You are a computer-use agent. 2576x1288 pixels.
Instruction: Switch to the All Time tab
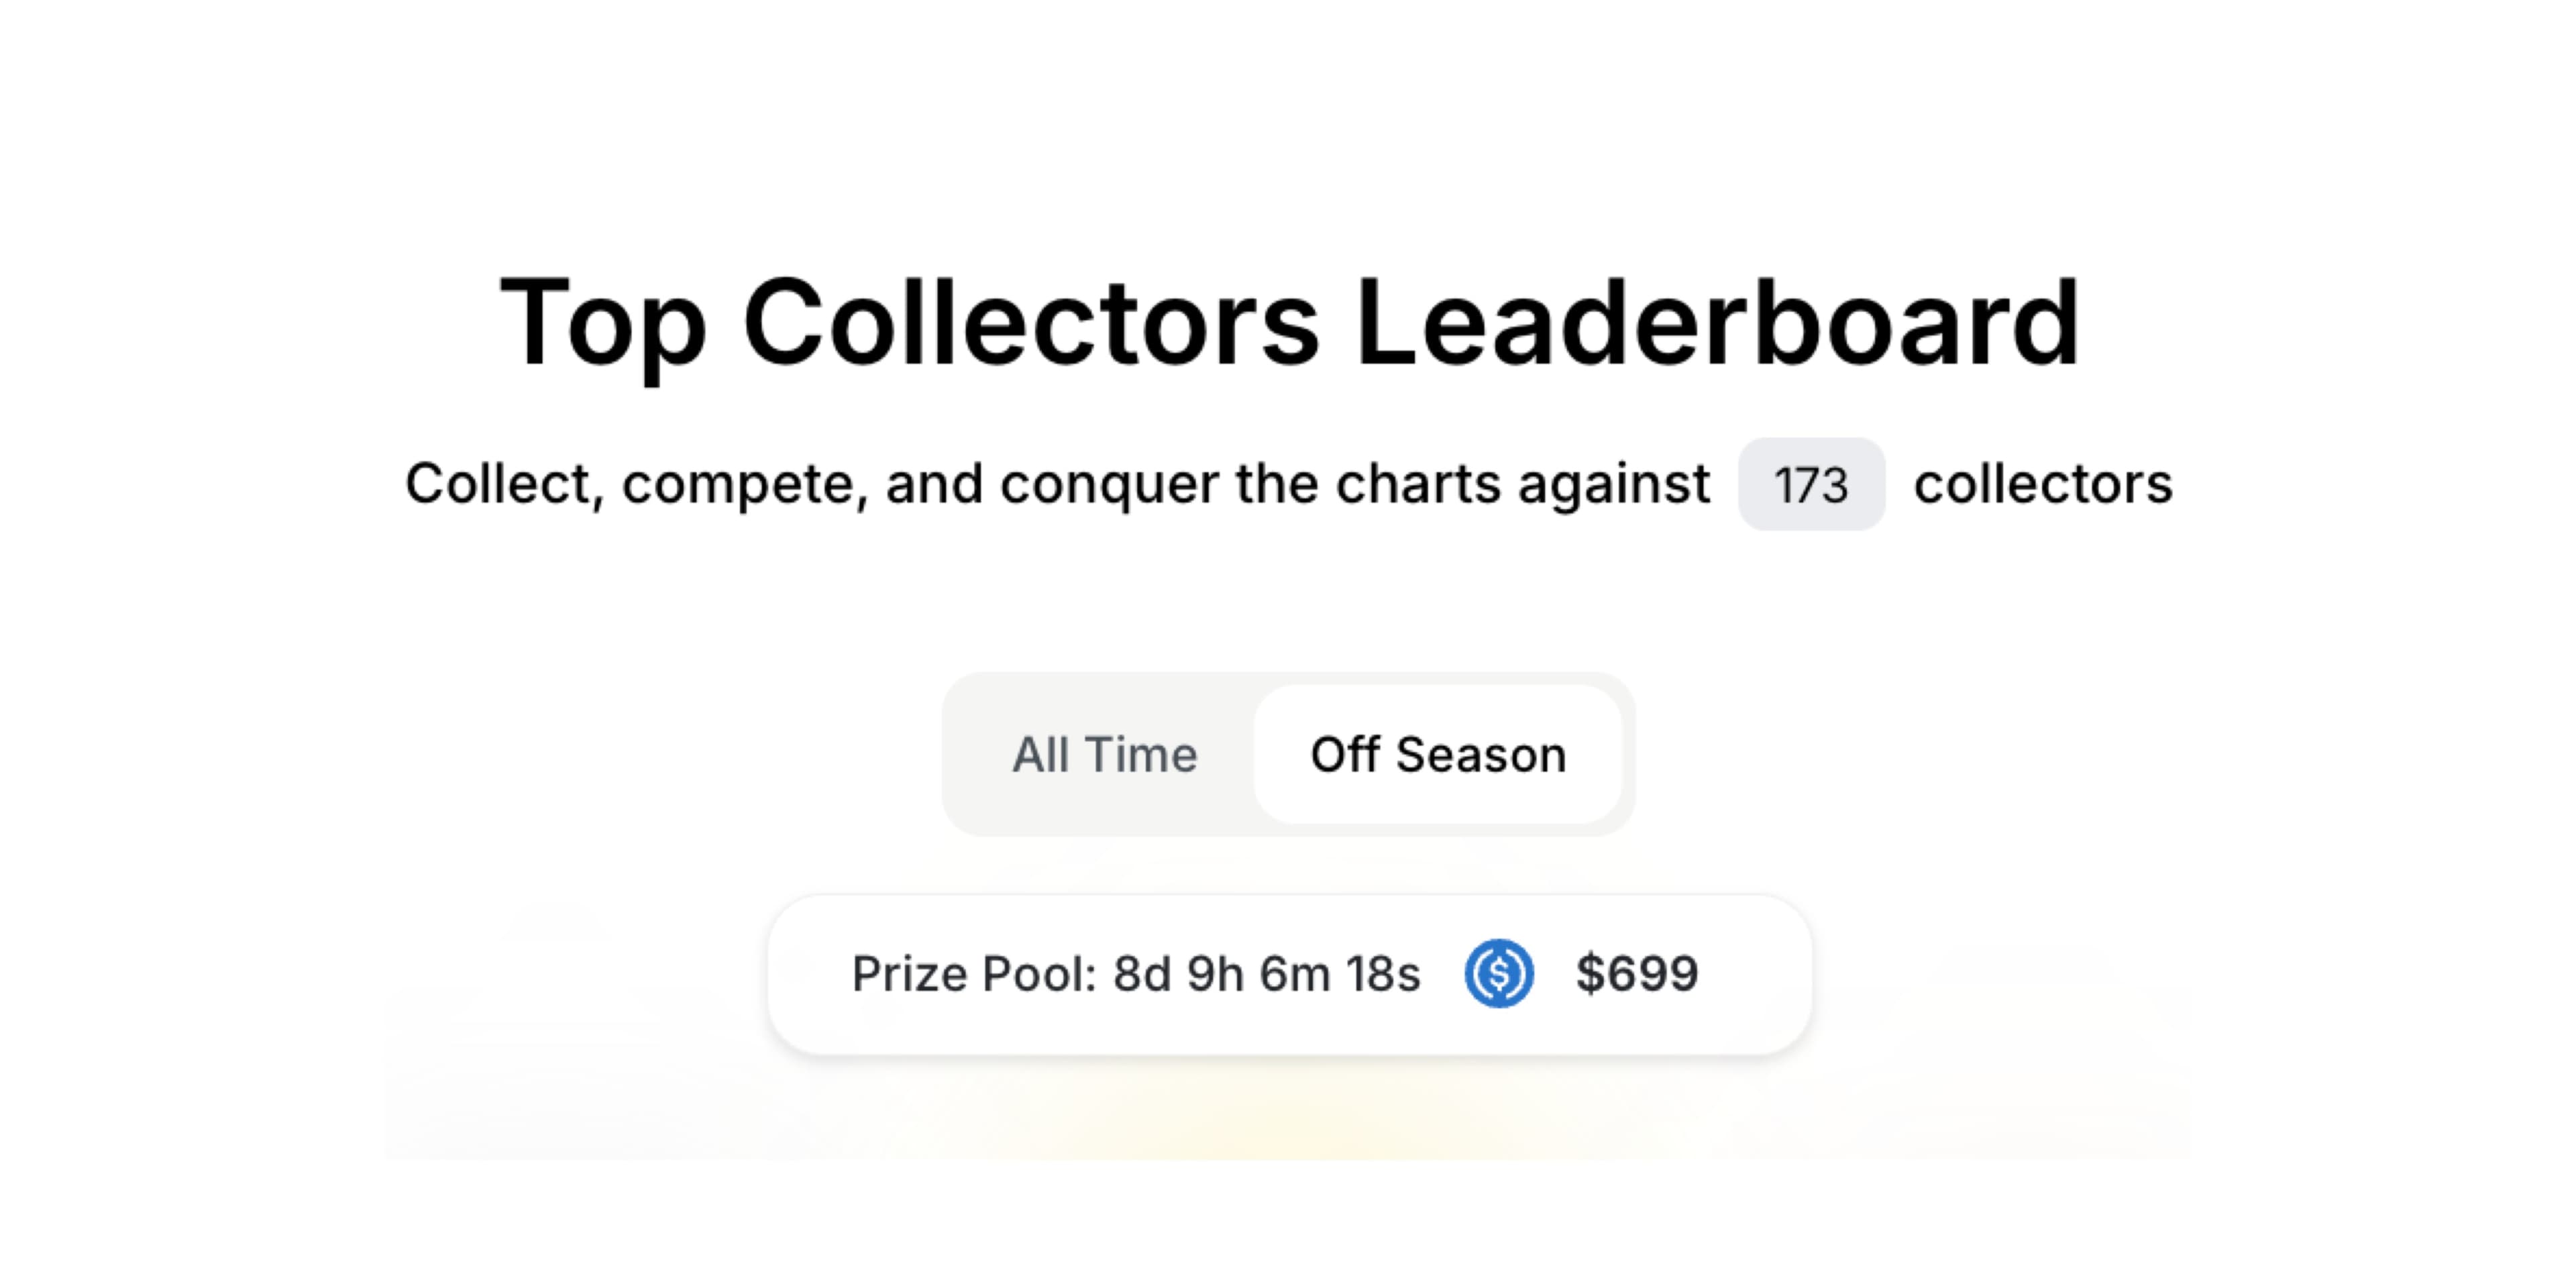(x=1104, y=754)
